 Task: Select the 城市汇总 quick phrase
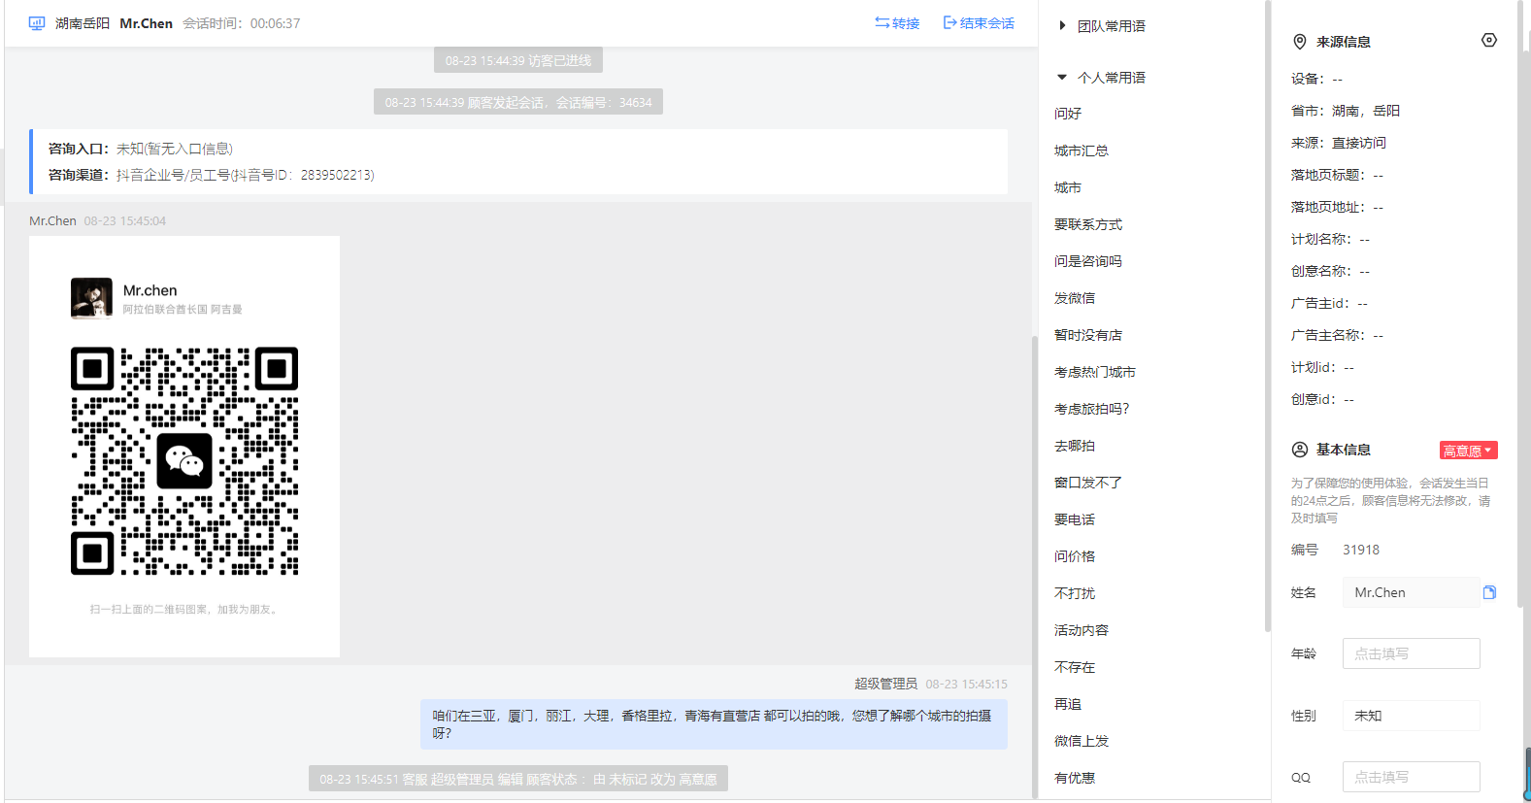point(1082,151)
